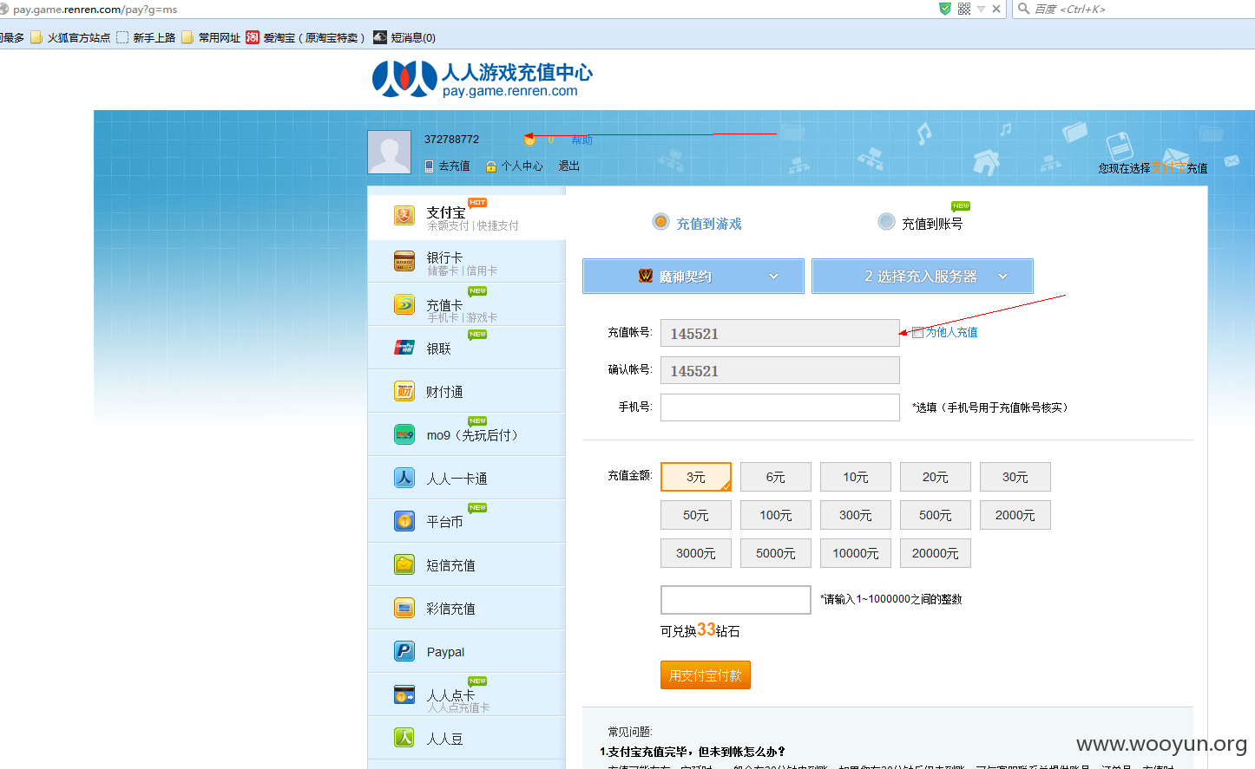Open the 帮助 help link
This screenshot has height=769, width=1255.
(582, 140)
